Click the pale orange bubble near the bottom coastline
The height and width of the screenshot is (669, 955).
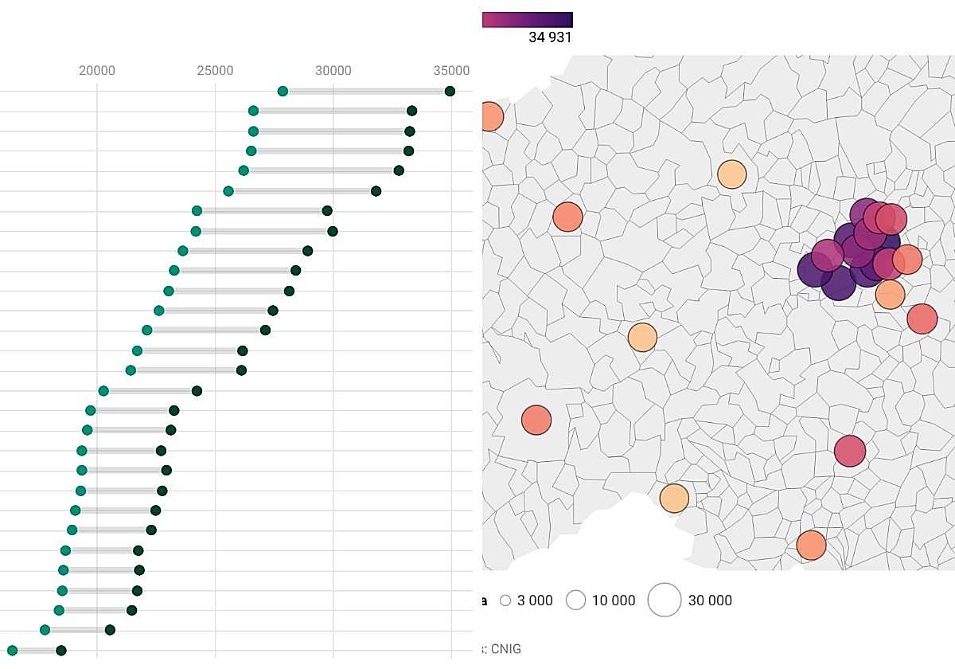coord(674,499)
